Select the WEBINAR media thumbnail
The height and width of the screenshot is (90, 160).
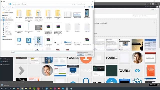click(150, 58)
